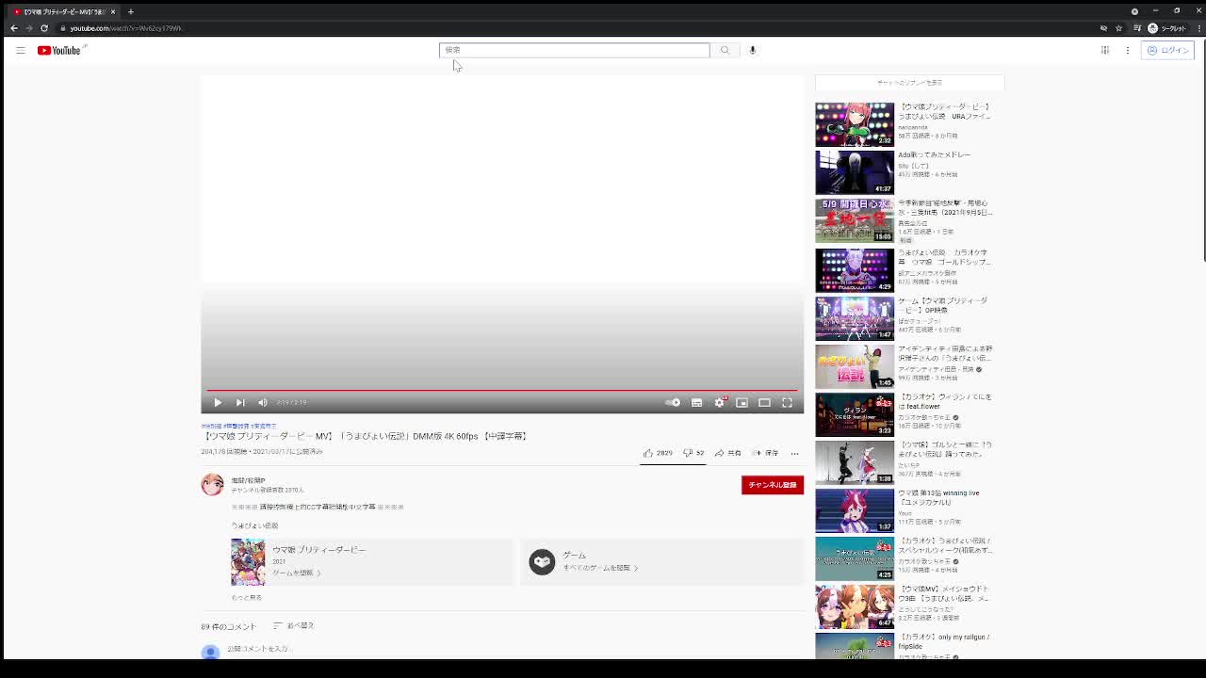Open only my railgun video title
Viewport: 1206px width, 678px height.
click(x=943, y=641)
